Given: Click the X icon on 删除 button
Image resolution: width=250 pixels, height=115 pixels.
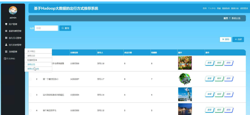Looking at the screenshot, I should point(223,40).
